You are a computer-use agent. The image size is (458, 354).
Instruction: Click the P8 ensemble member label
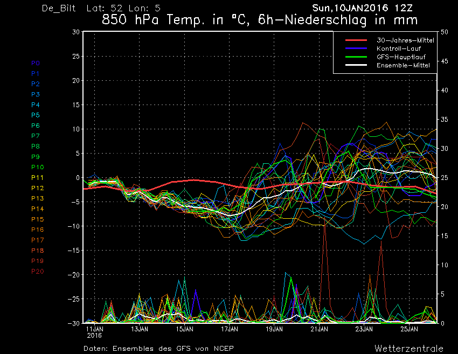(36, 147)
